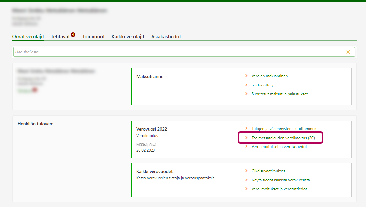The image size is (366, 207).
Task: Switch to Kaikki verolajit tab
Action: (x=128, y=37)
